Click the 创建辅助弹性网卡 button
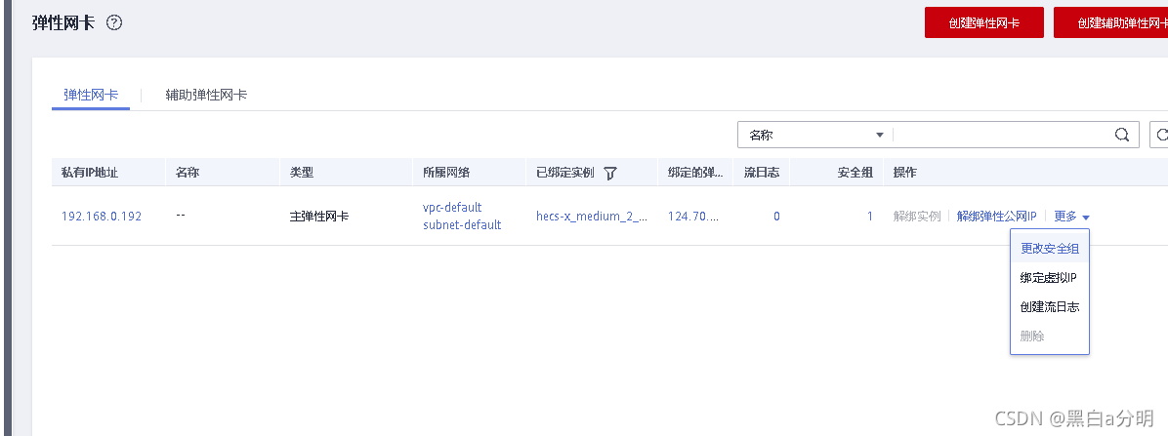Image resolution: width=1168 pixels, height=436 pixels. point(1110,22)
